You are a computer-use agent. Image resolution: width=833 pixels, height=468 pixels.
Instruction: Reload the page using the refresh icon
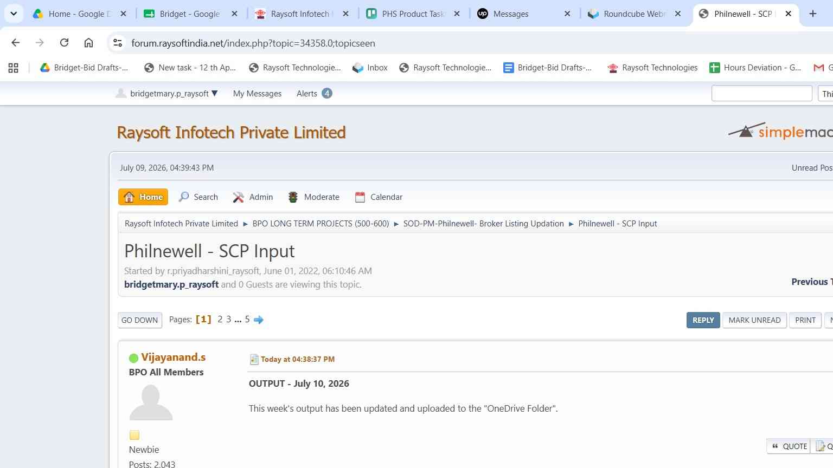(x=64, y=43)
